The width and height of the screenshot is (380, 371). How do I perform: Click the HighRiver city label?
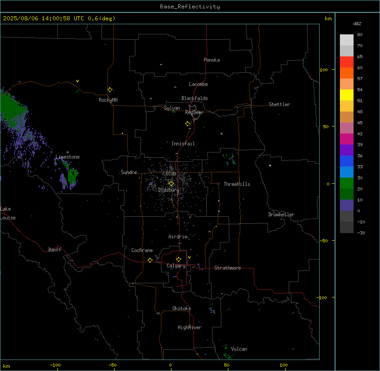coord(190,327)
